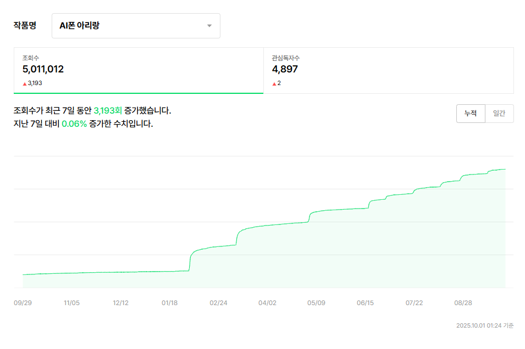Click the red up-arrow beside 3,193
Screen dimensions: 525x349
point(24,83)
